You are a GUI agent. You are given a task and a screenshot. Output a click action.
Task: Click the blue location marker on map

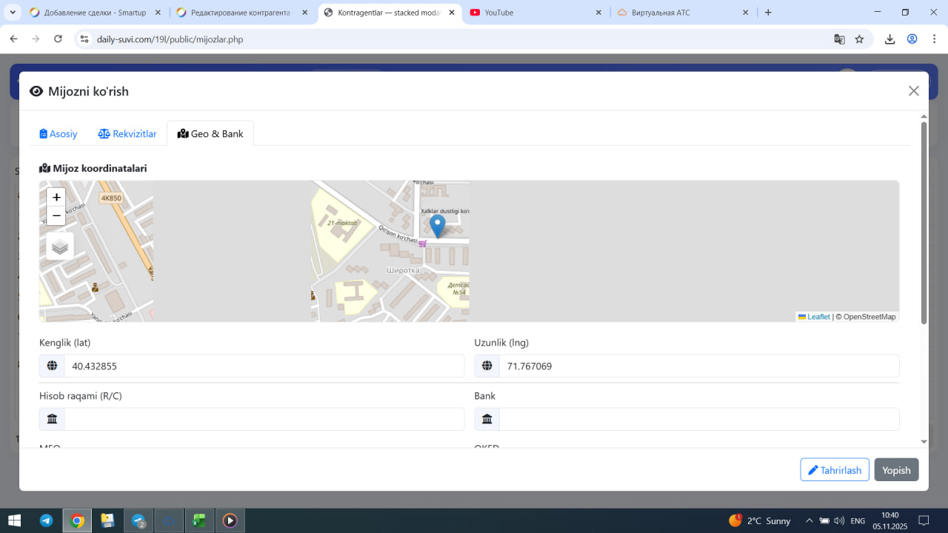[x=438, y=226]
